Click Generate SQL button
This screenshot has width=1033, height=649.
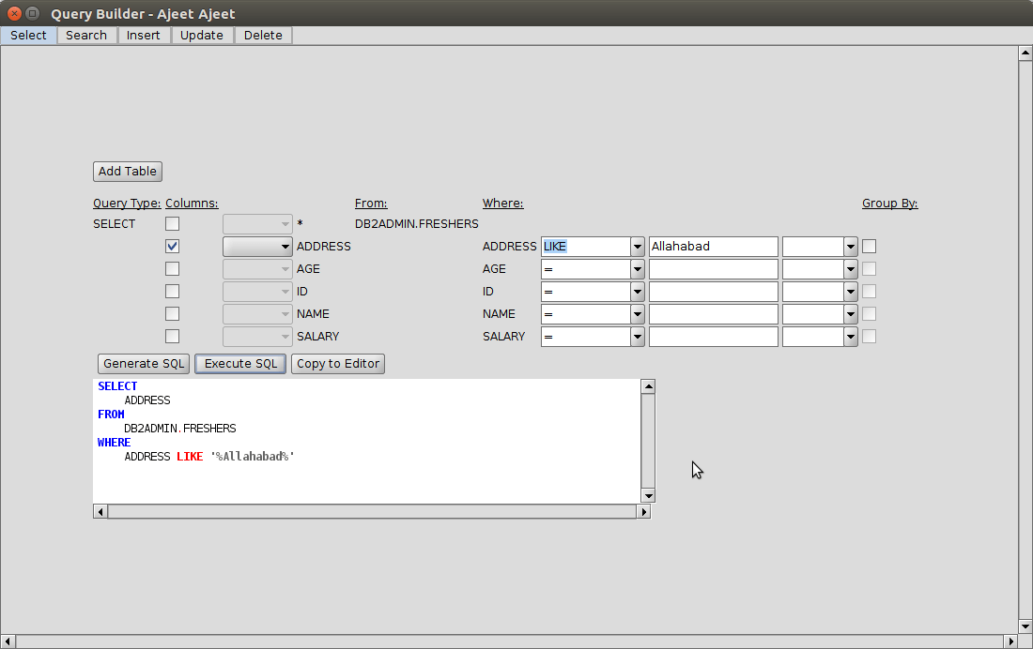tap(144, 363)
